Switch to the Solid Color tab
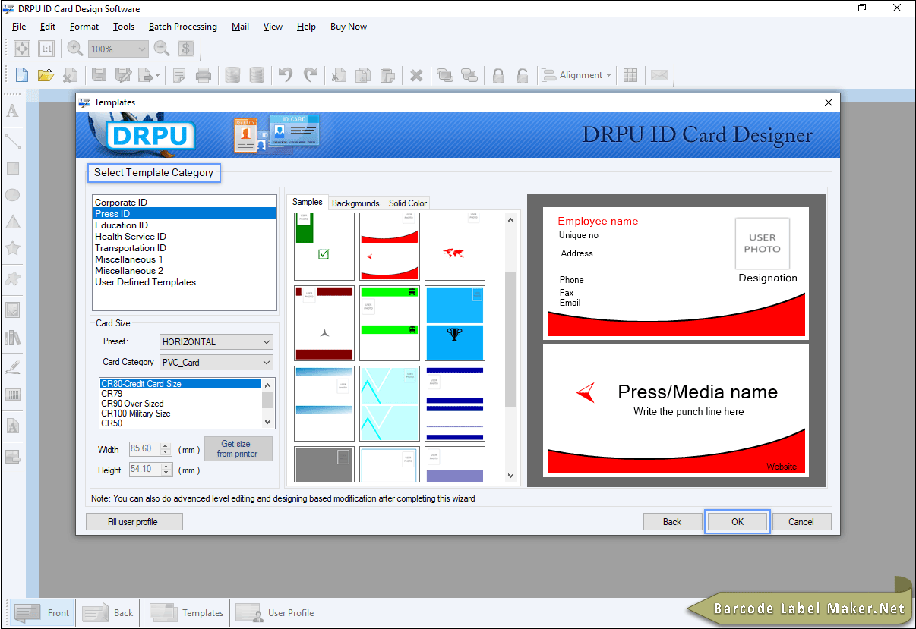The image size is (916, 629). pos(408,203)
